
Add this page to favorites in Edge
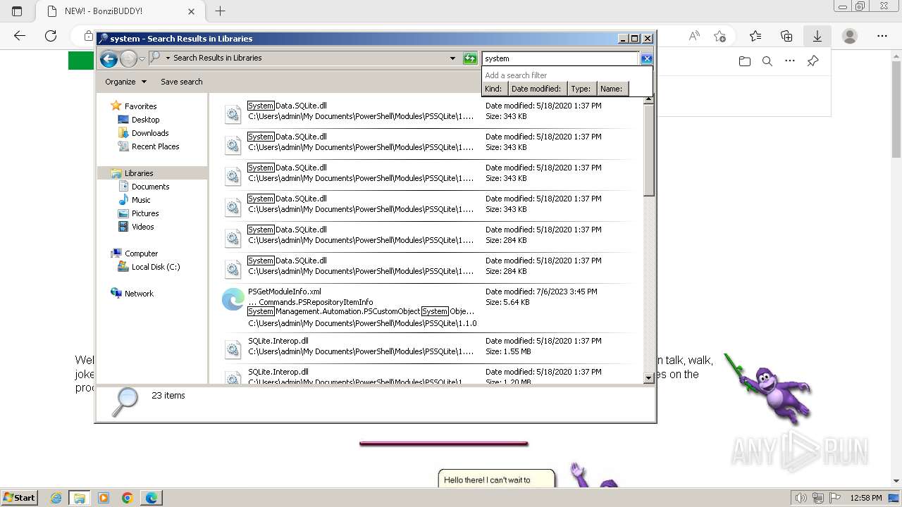click(719, 36)
